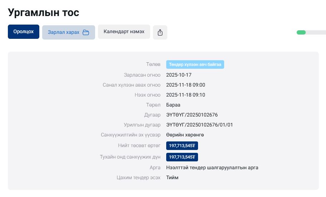Image resolution: width=326 pixels, height=197 pixels.
Task: Select the announcement date 2025-10-17
Action: (x=179, y=75)
